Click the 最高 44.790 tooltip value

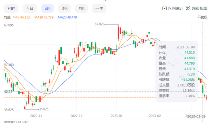(x=190, y=63)
